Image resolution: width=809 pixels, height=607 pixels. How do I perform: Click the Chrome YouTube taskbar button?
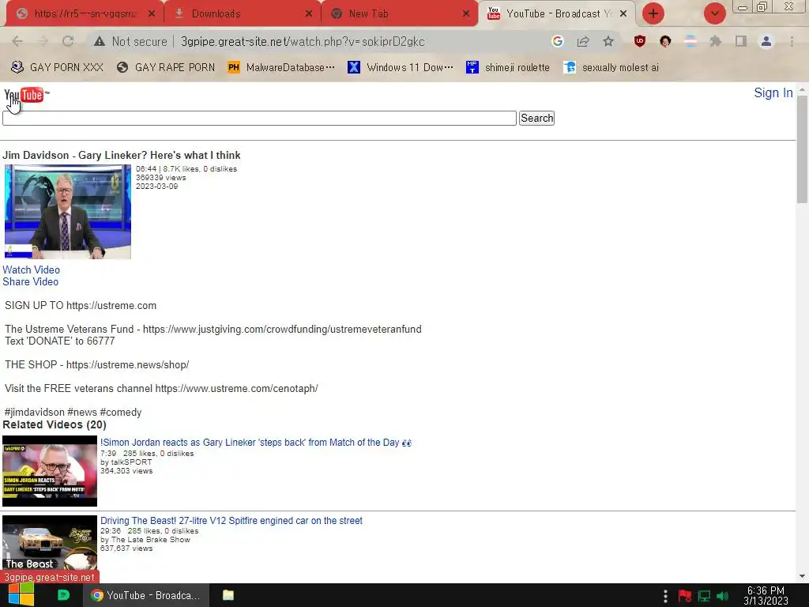146,595
